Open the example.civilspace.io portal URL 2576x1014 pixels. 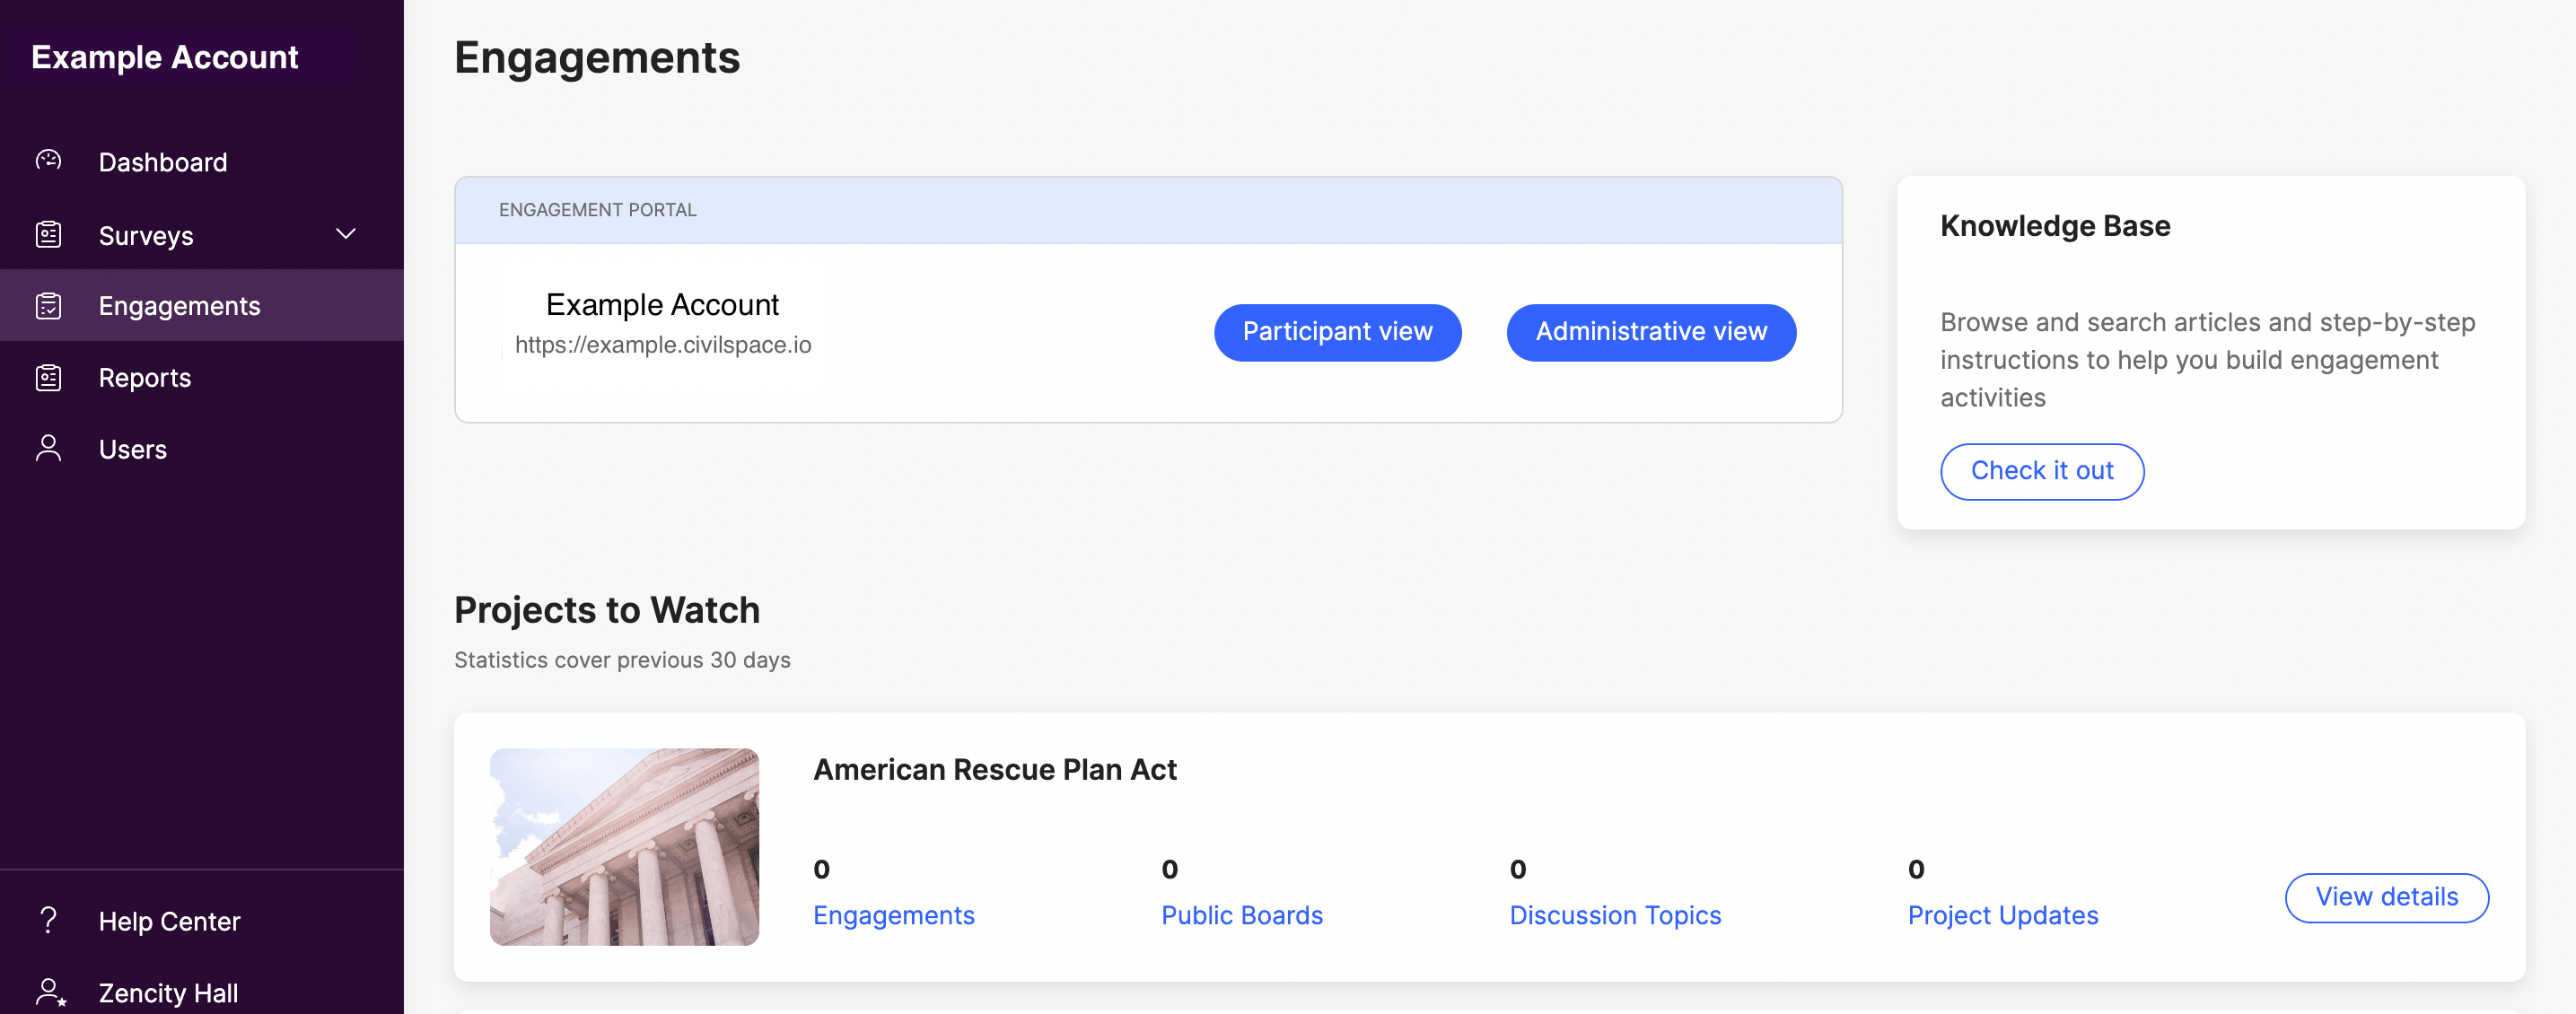pos(663,345)
